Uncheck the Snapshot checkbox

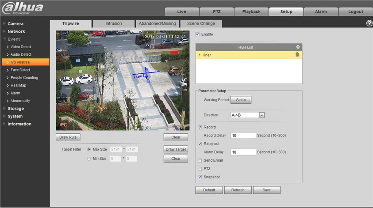[x=200, y=177]
